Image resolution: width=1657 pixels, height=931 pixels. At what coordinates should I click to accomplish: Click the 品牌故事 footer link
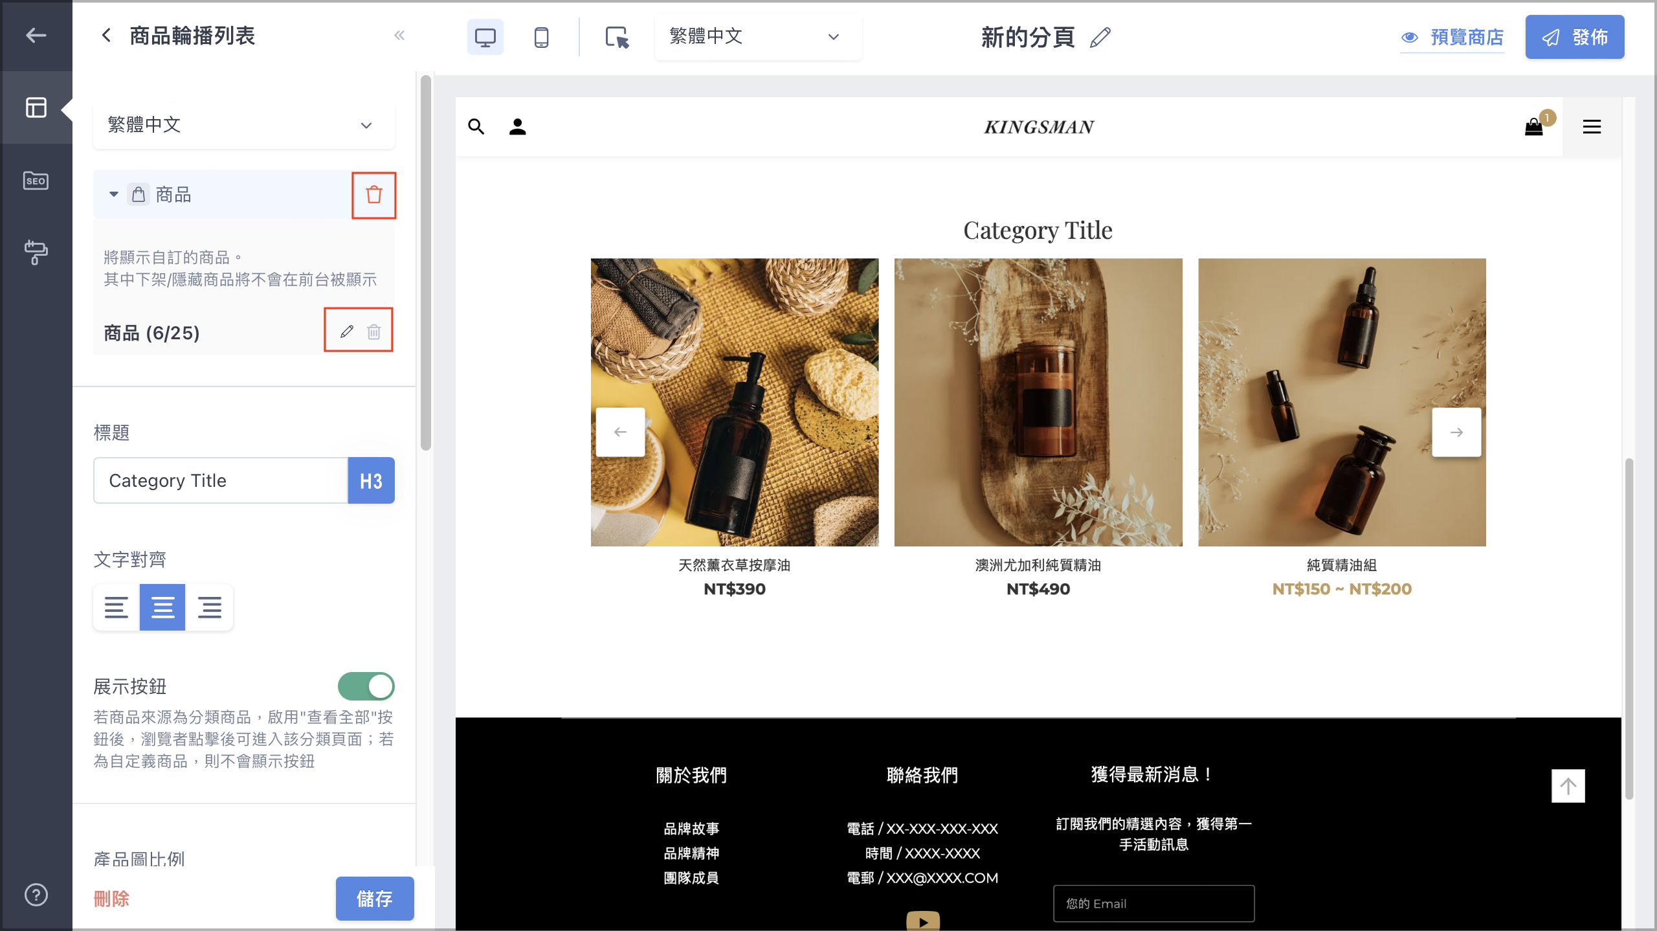point(691,829)
